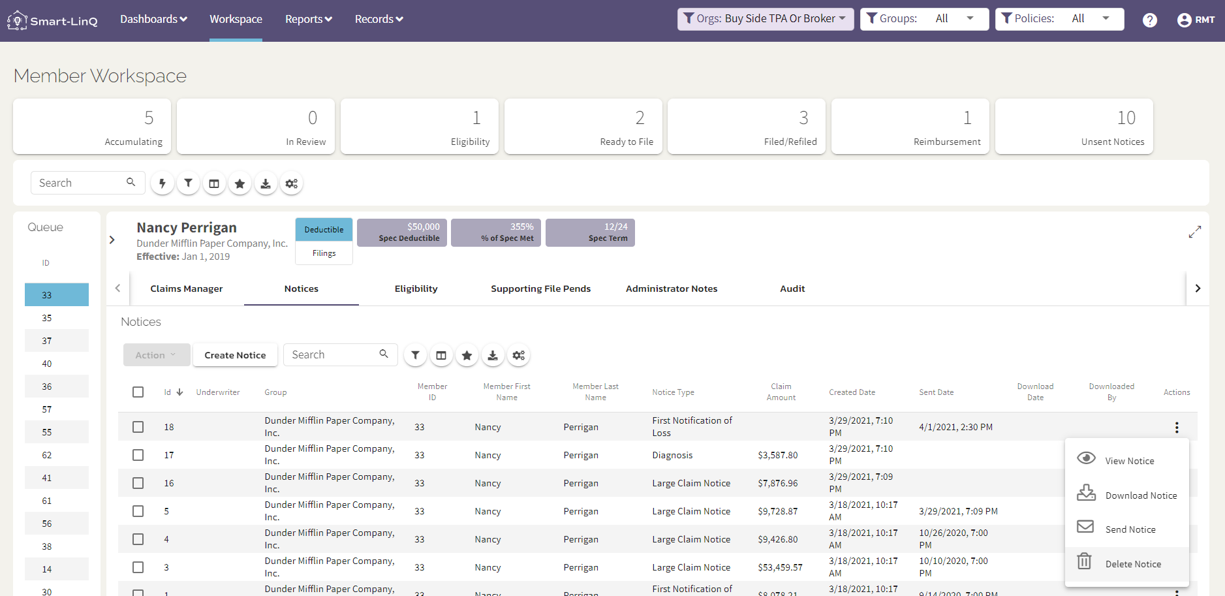1225x596 pixels.
Task: Download notices using the Notices download icon
Action: pyautogui.click(x=493, y=355)
